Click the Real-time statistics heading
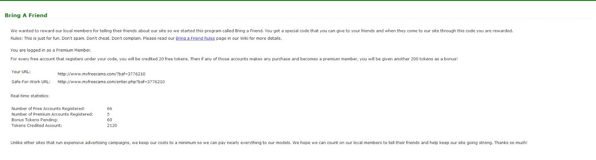596x160 pixels. pyautogui.click(x=30, y=96)
